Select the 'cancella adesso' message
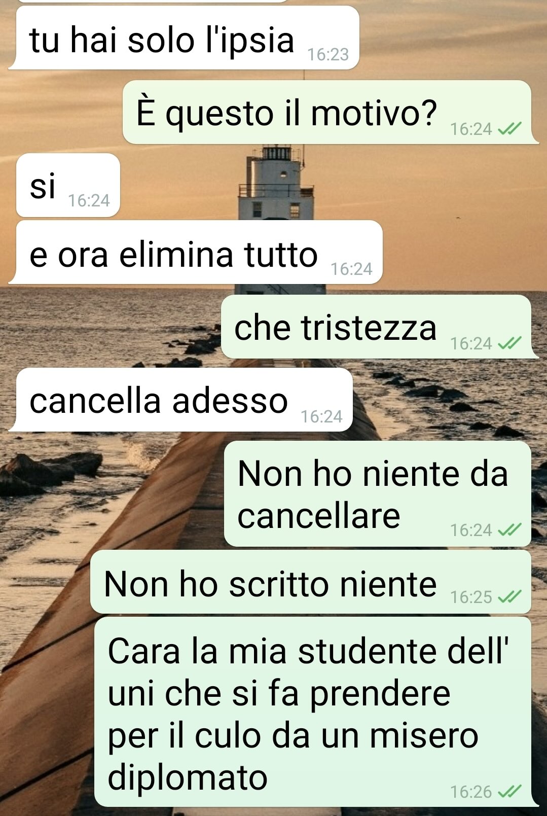This screenshot has height=816, width=547. (x=180, y=400)
